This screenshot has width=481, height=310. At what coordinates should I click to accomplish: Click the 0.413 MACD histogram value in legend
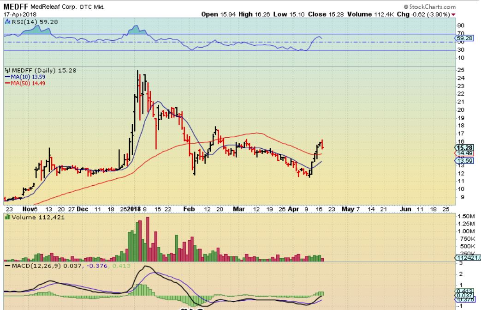pos(121,266)
